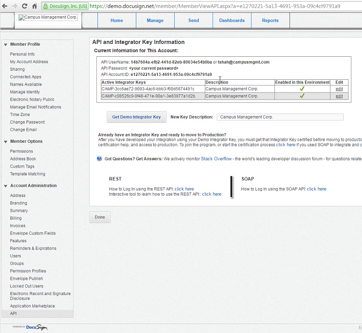Open Change Email
Viewport: 362px width, 333px height.
tap(23, 130)
